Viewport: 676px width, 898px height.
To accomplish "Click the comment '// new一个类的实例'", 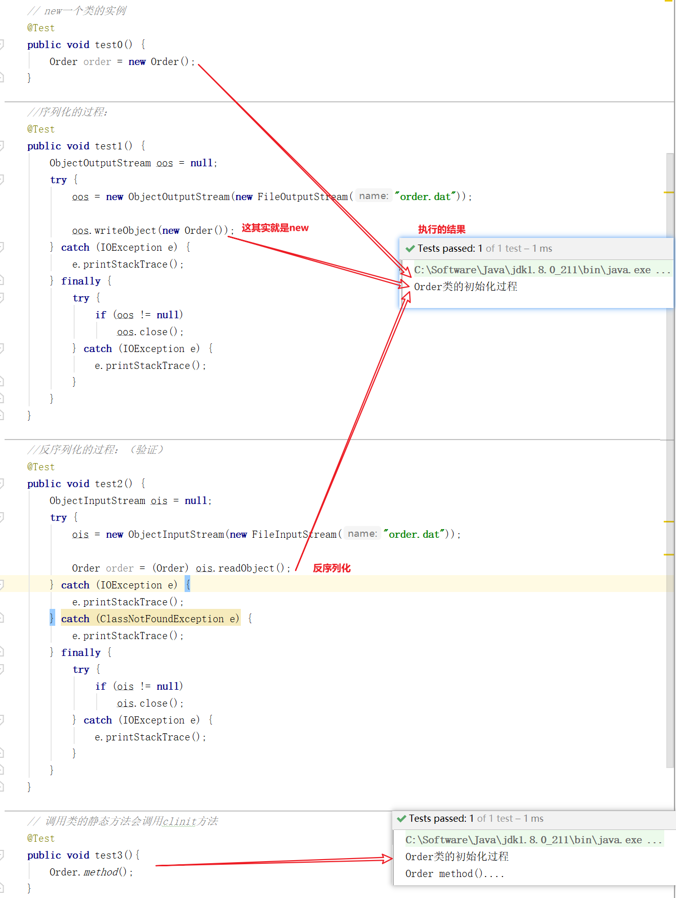I will (76, 11).
